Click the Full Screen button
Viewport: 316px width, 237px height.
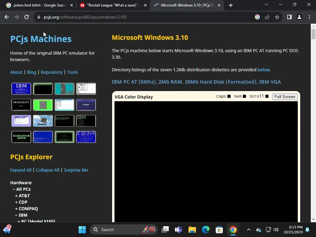285,97
